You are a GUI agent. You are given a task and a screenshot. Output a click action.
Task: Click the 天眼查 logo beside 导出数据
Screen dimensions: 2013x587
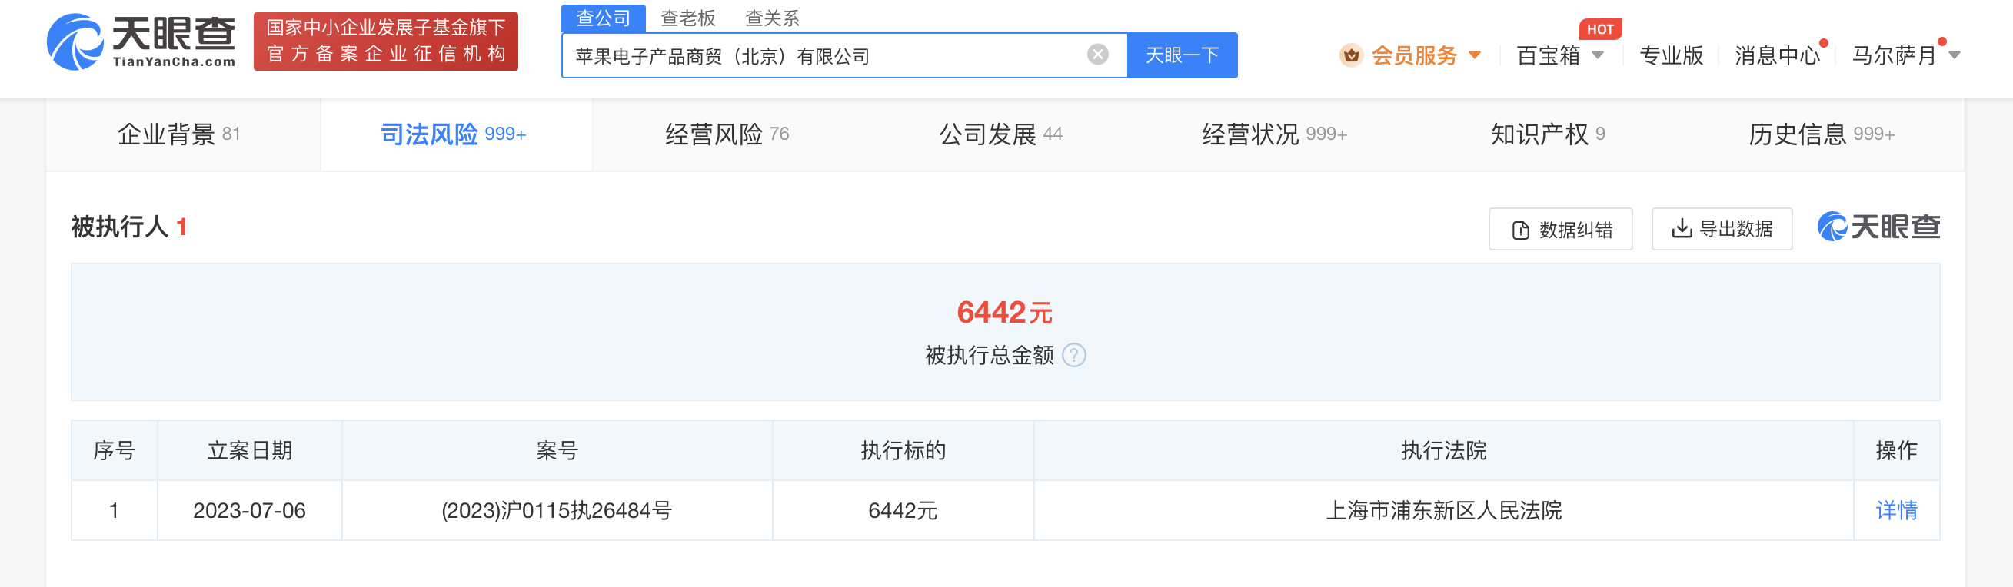[x=1878, y=227]
